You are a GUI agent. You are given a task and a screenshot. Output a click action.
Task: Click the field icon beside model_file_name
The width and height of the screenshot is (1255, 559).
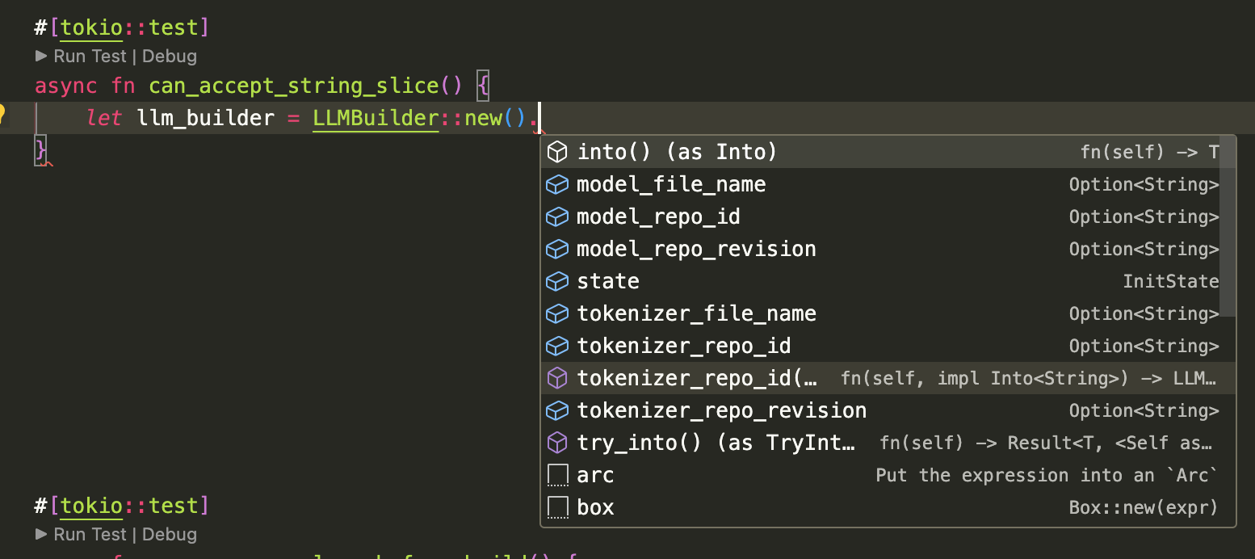point(557,185)
